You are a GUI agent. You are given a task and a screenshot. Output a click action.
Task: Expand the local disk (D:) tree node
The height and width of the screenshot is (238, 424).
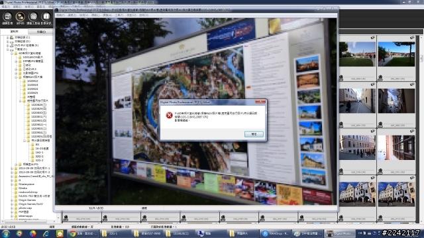(7, 42)
